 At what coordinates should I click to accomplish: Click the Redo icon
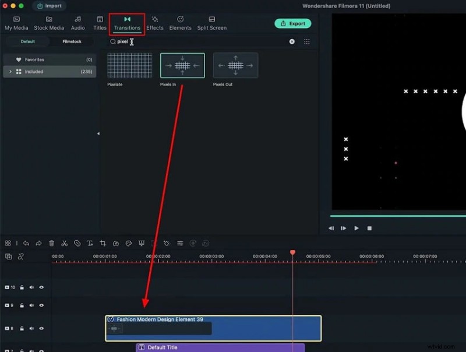tap(38, 243)
